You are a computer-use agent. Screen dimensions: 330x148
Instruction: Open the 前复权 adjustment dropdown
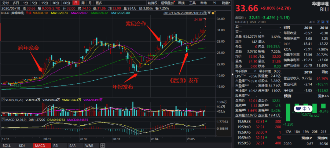click(152, 3)
